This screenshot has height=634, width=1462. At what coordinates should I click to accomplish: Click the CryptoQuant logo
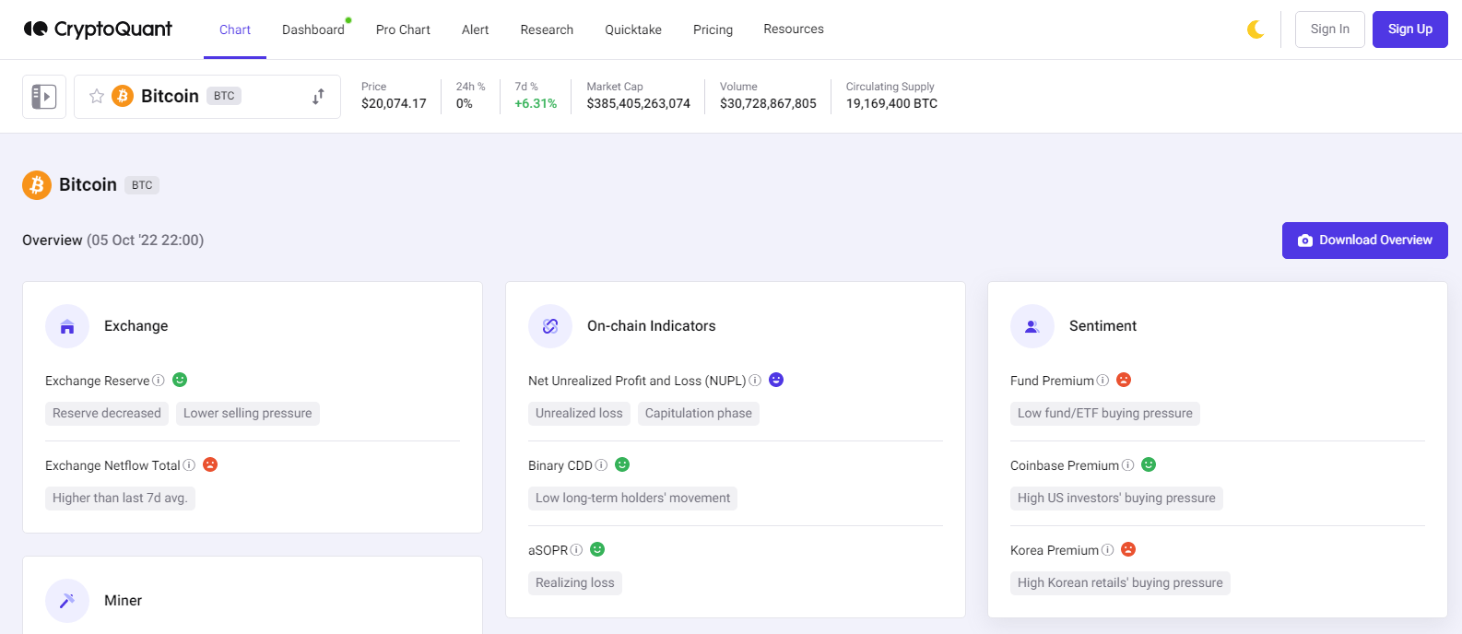coord(98,29)
